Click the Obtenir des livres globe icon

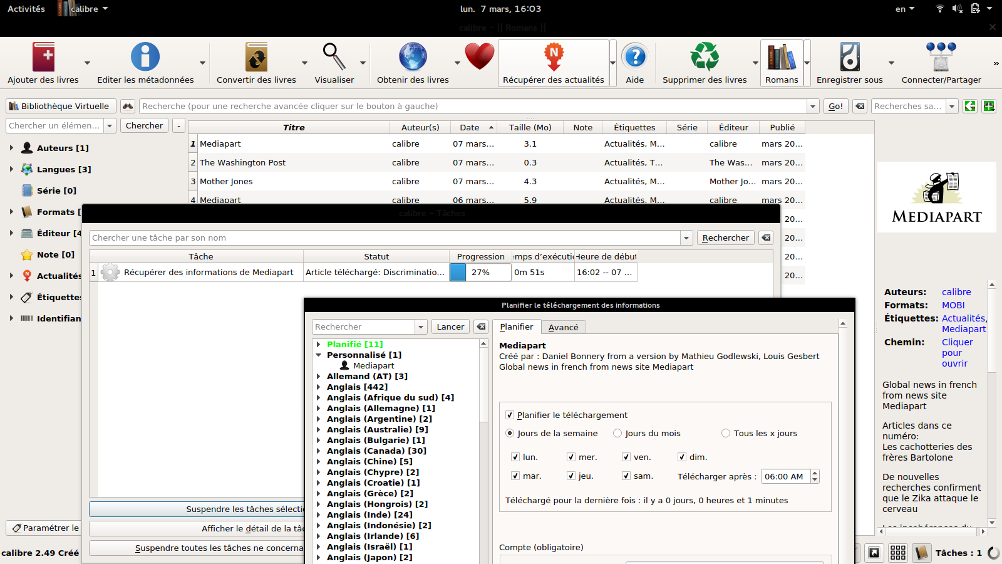click(x=413, y=57)
